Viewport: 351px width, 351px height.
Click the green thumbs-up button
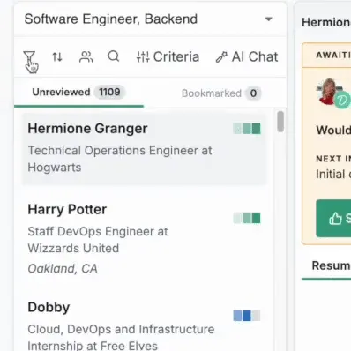(x=333, y=218)
